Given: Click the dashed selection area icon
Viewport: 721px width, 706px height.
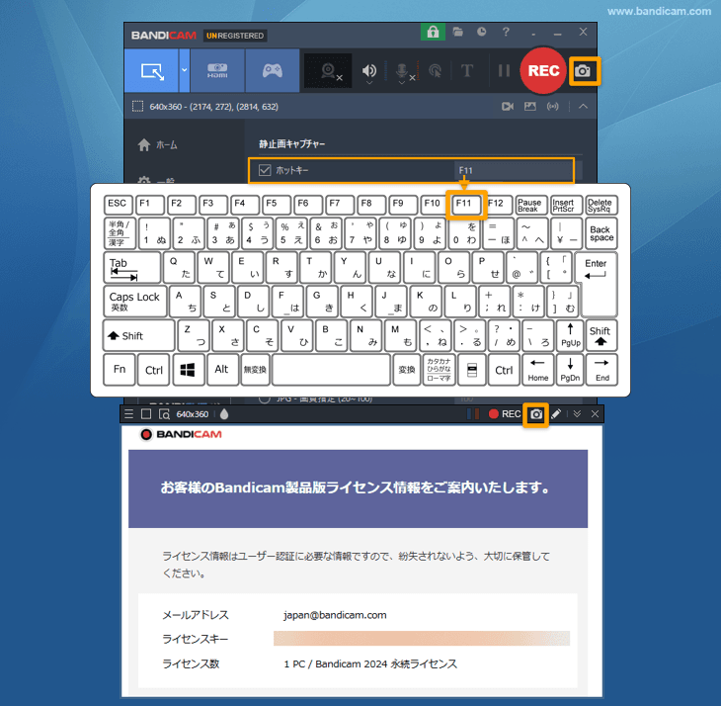Looking at the screenshot, I should (x=137, y=107).
